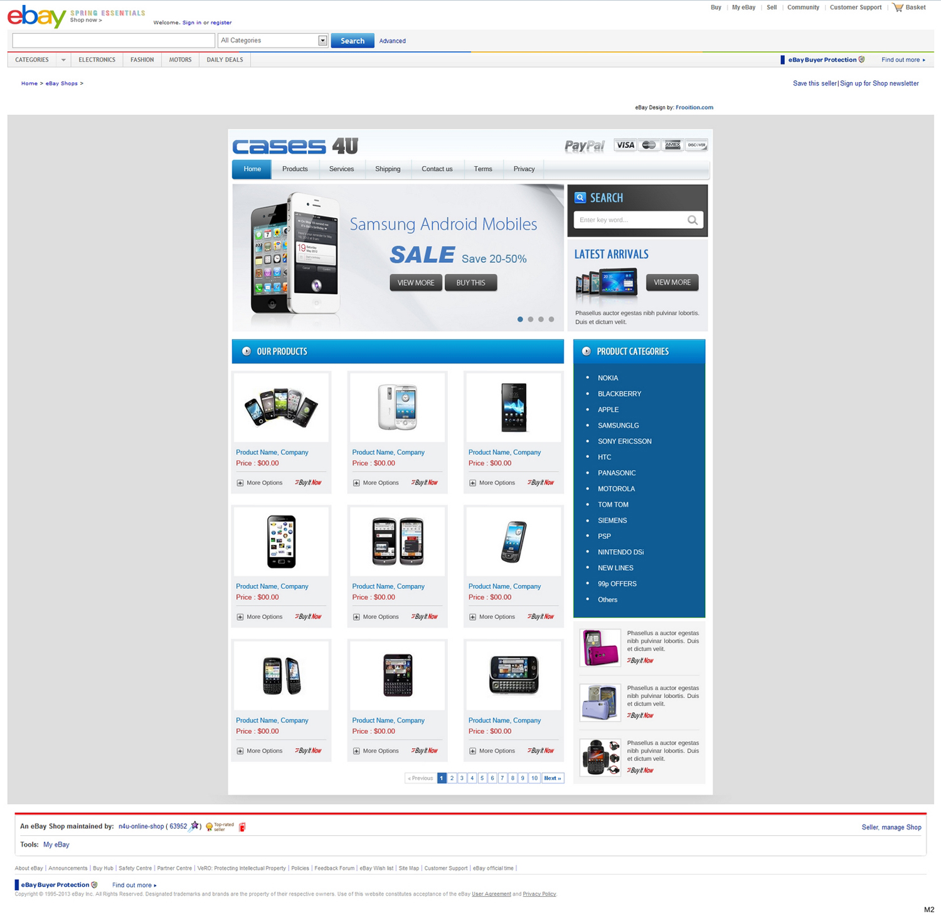Open the Services tab
This screenshot has height=920, width=941.
(341, 169)
